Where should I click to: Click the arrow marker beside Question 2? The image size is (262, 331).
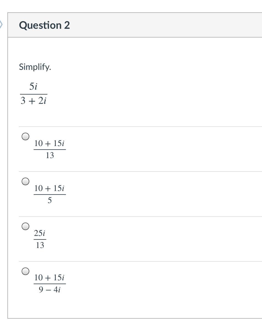tap(1, 25)
